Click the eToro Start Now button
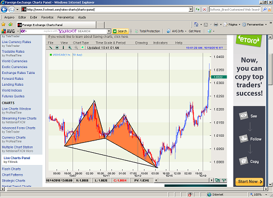 [249, 181]
